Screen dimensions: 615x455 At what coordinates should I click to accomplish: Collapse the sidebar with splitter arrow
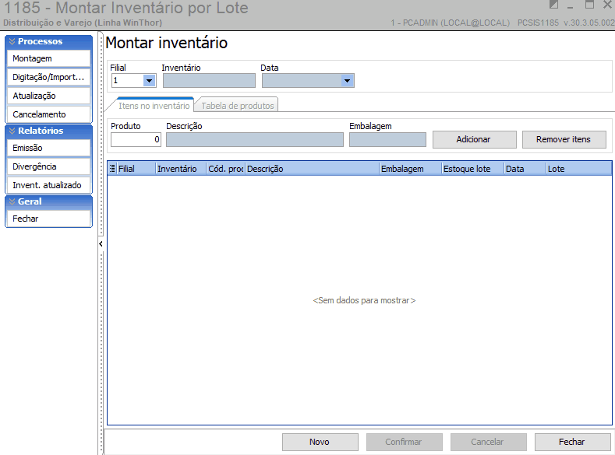click(101, 244)
